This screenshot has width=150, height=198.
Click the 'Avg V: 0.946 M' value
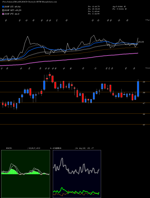pos(119,6)
